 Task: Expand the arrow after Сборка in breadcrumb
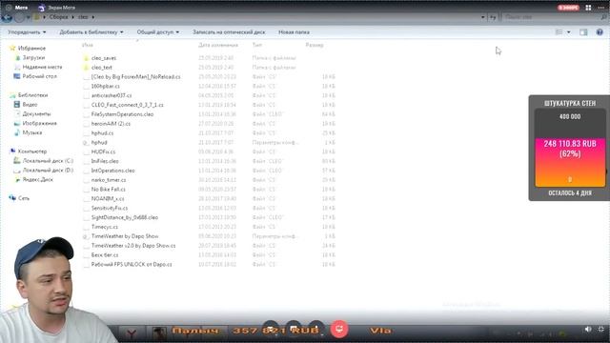click(x=72, y=17)
